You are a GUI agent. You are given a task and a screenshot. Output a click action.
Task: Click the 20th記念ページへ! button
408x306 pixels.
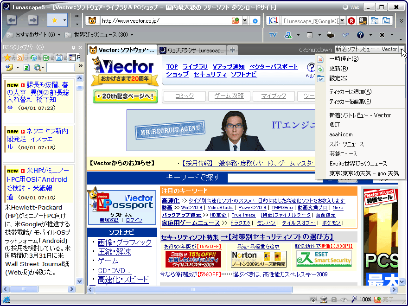pos(126,96)
